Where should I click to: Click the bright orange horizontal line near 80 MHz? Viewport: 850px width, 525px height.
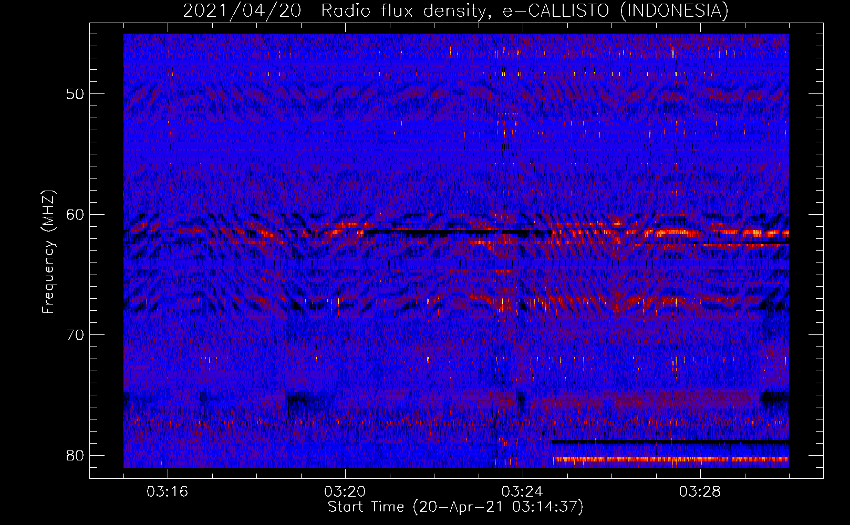point(671,459)
